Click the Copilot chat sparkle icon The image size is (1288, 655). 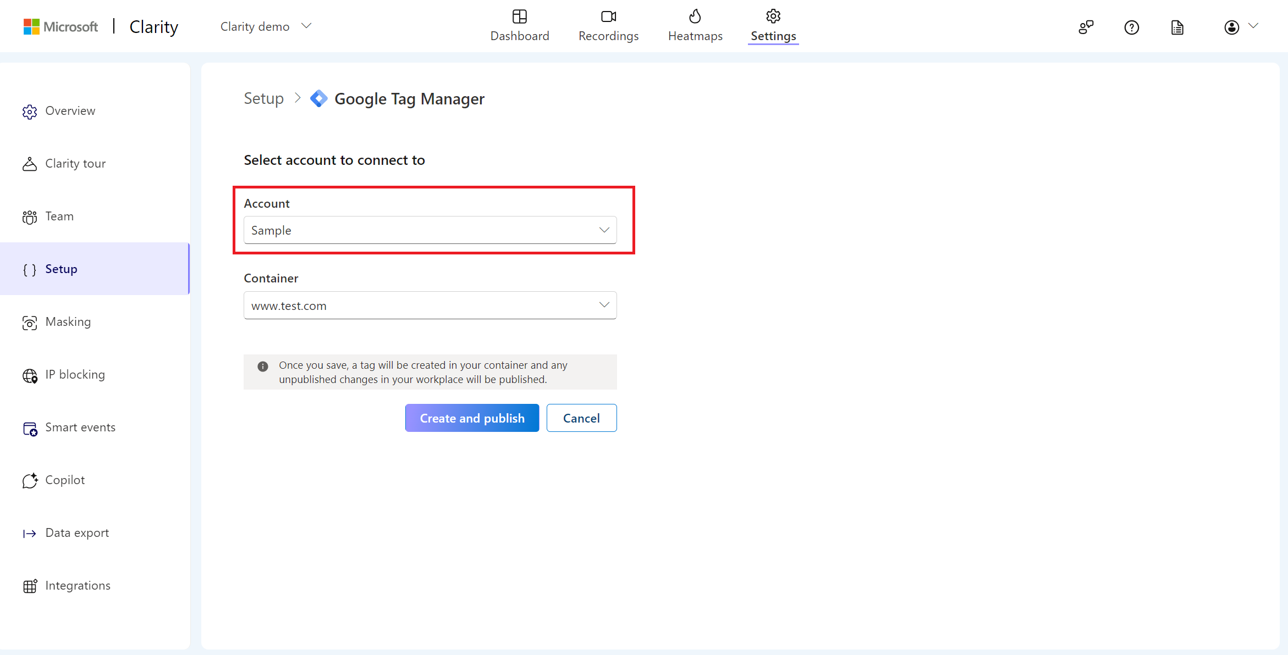(x=30, y=481)
